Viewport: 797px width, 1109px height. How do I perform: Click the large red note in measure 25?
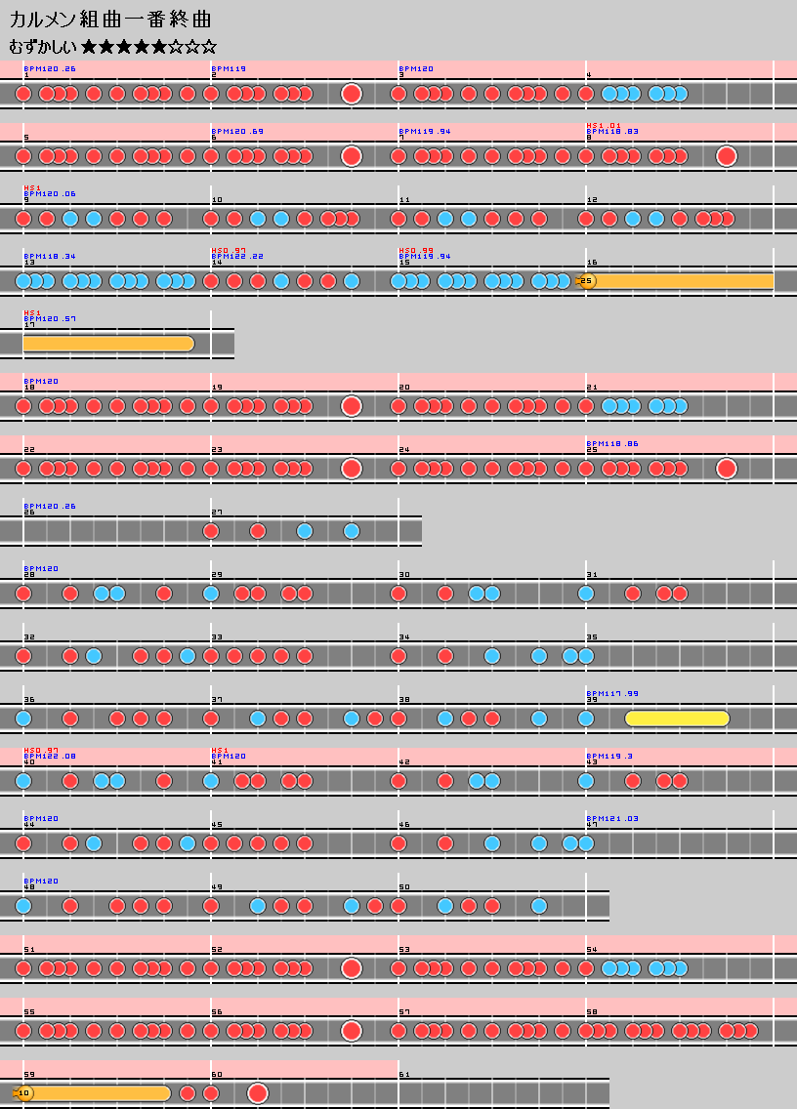pos(726,469)
